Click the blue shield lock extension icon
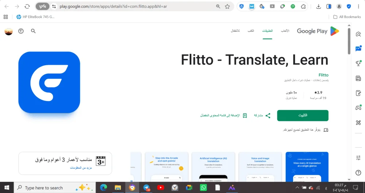 (242, 7)
